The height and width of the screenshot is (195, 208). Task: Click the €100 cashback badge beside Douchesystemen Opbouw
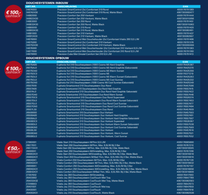(14, 70)
